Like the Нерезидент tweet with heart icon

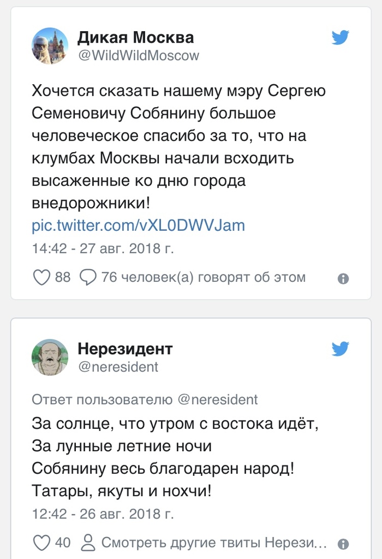tap(42, 543)
